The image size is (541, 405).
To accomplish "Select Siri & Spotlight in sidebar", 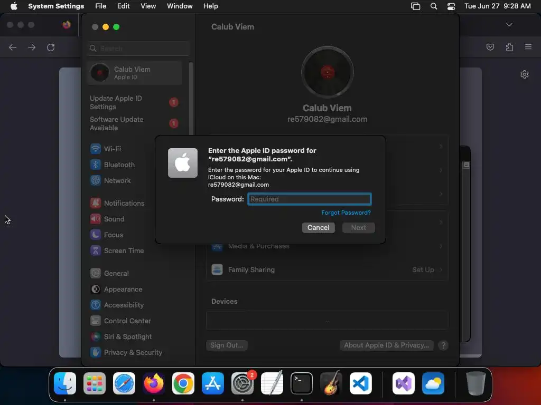I will point(121,337).
